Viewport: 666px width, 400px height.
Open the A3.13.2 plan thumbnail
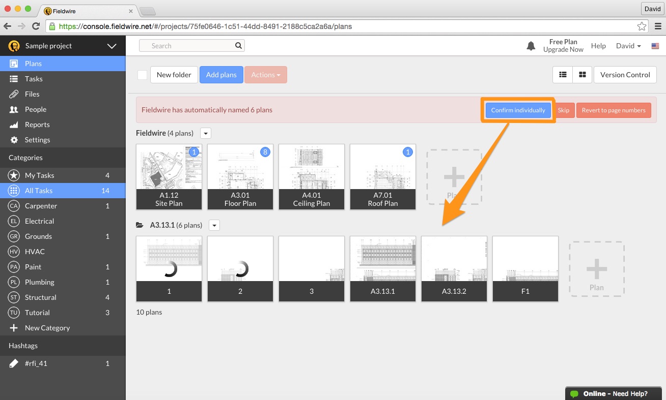[454, 268]
